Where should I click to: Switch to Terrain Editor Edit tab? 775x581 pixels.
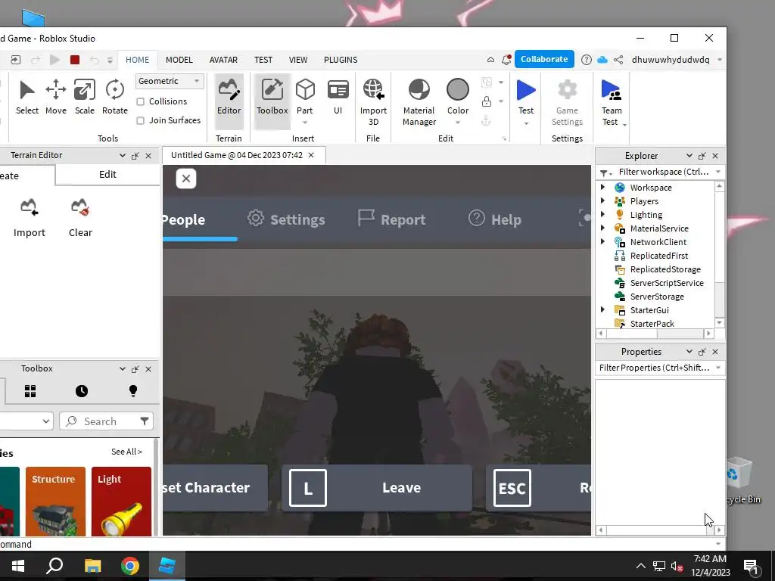click(x=107, y=175)
